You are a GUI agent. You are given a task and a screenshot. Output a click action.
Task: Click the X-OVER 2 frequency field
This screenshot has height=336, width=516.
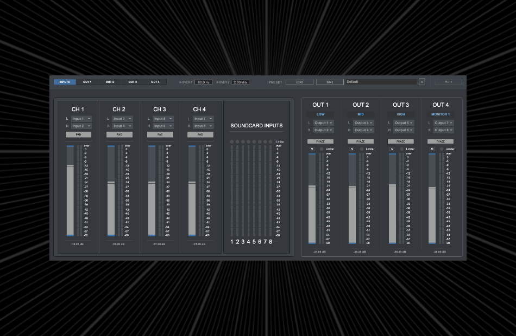pyautogui.click(x=241, y=82)
